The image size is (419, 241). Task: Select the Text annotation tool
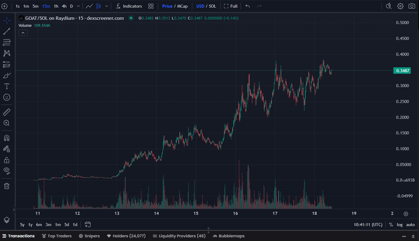(x=7, y=86)
